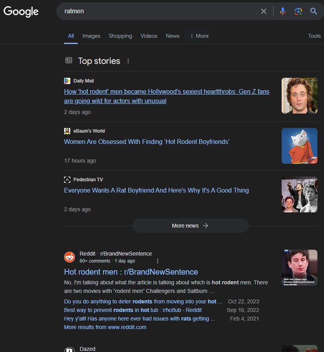Open the Rat Boyfriend Pedestrian TV article
Image resolution: width=324 pixels, height=352 pixels.
[156, 190]
